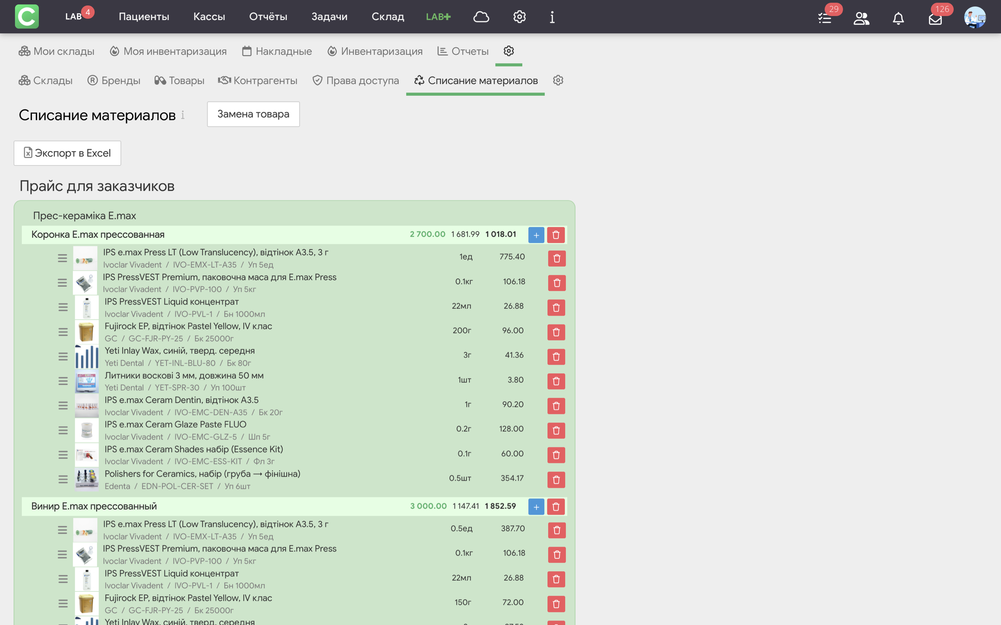The height and width of the screenshot is (625, 1001).
Task: Open notifications bell
Action: [x=898, y=18]
